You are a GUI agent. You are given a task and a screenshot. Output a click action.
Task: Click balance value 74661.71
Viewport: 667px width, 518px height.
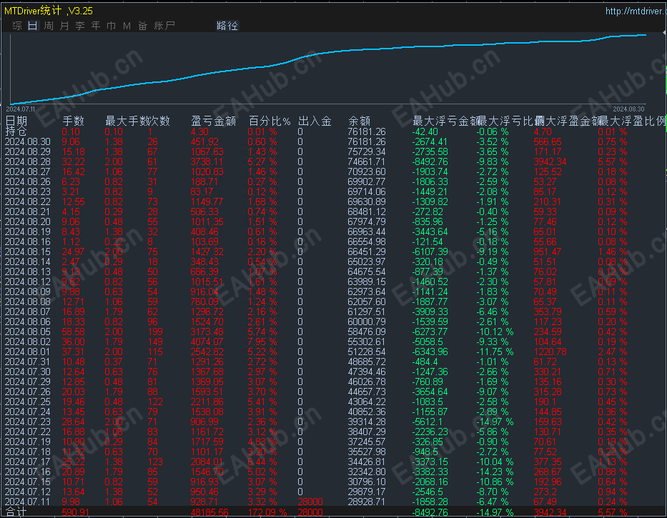click(367, 161)
